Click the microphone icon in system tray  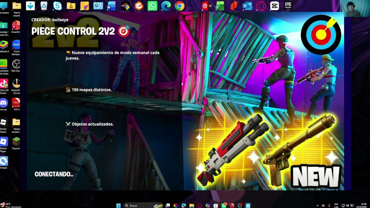329,206
